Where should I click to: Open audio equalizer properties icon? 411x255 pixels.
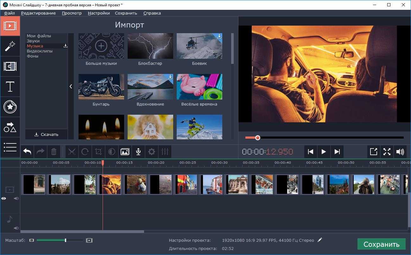[x=165, y=152]
